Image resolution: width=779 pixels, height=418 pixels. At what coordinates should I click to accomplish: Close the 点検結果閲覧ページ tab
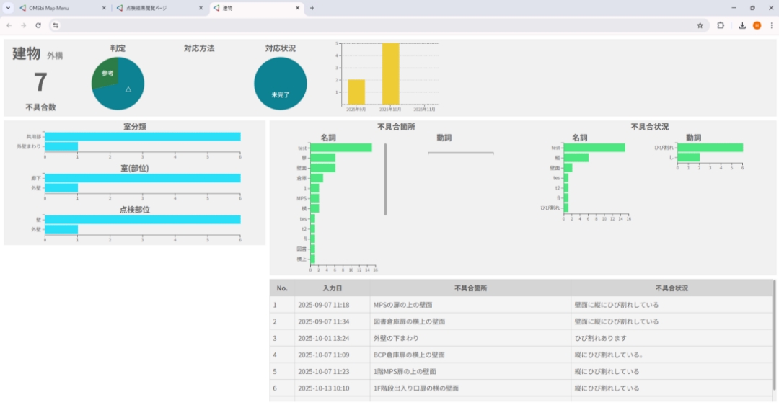[x=200, y=8]
